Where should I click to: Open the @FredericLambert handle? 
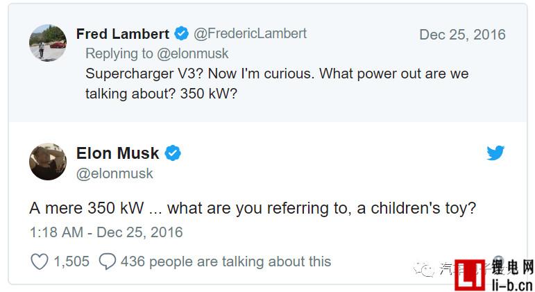coord(250,33)
